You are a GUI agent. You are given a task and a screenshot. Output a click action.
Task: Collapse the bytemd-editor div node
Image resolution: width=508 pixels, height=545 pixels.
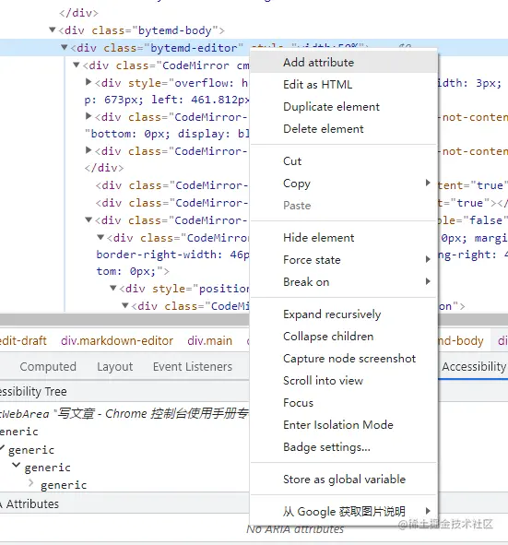pyautogui.click(x=65, y=47)
